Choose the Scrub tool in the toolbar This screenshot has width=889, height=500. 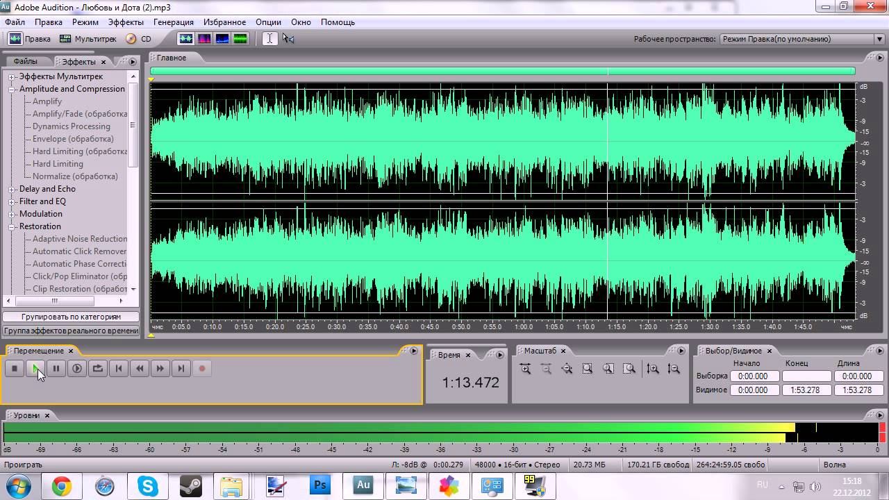pos(288,39)
